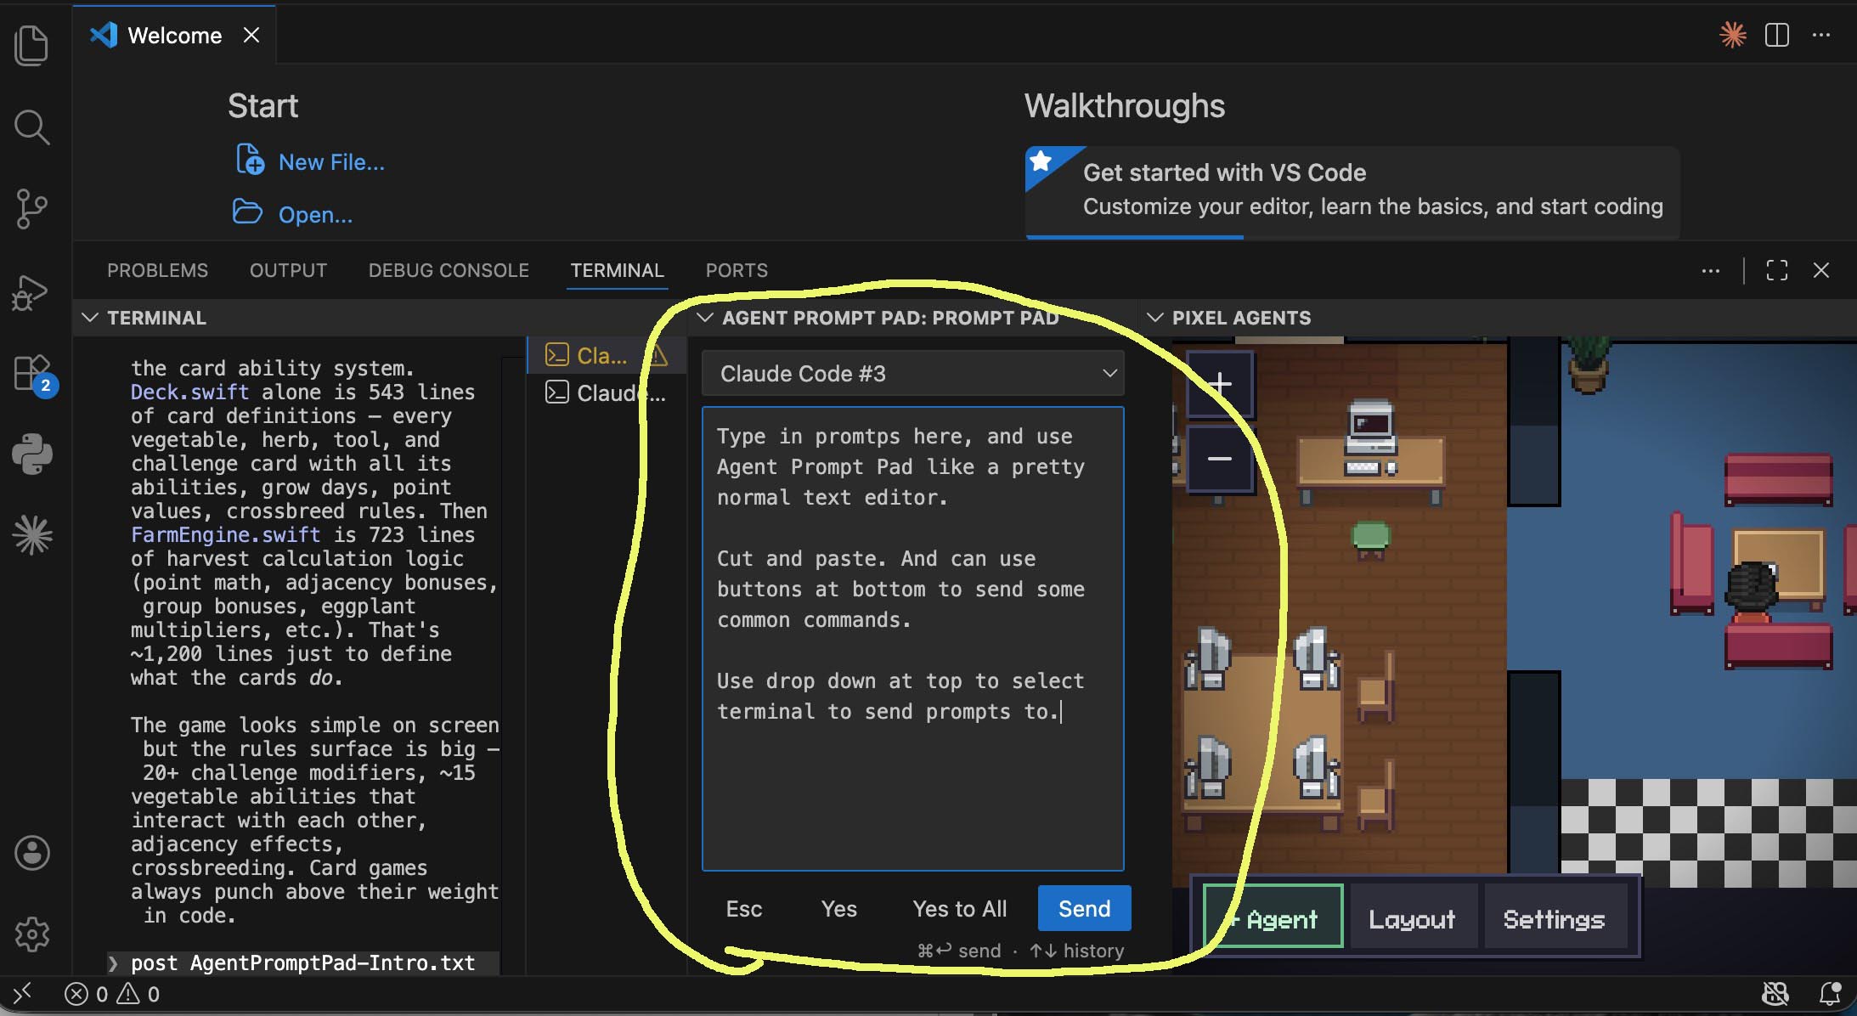Click the New File link
The width and height of the screenshot is (1857, 1016).
click(331, 161)
